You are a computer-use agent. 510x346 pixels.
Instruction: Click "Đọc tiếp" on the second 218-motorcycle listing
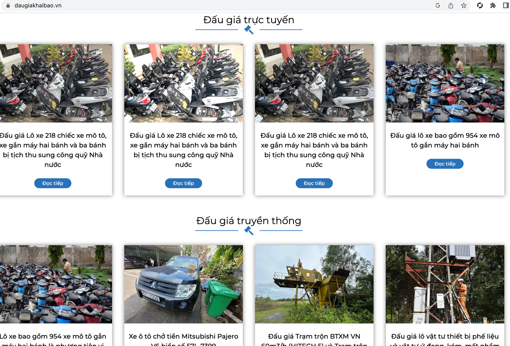(183, 183)
